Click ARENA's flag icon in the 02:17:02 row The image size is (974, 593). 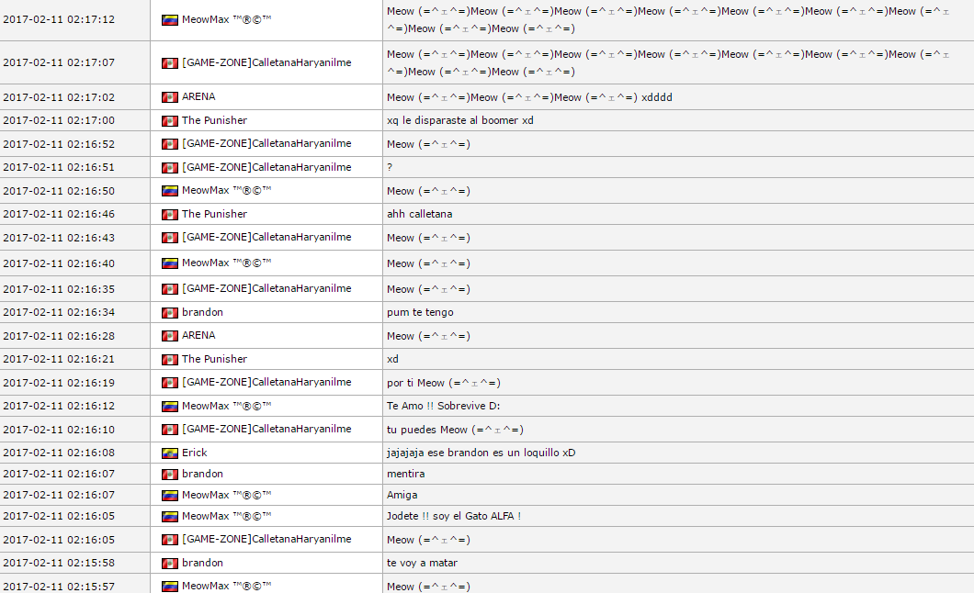(169, 97)
